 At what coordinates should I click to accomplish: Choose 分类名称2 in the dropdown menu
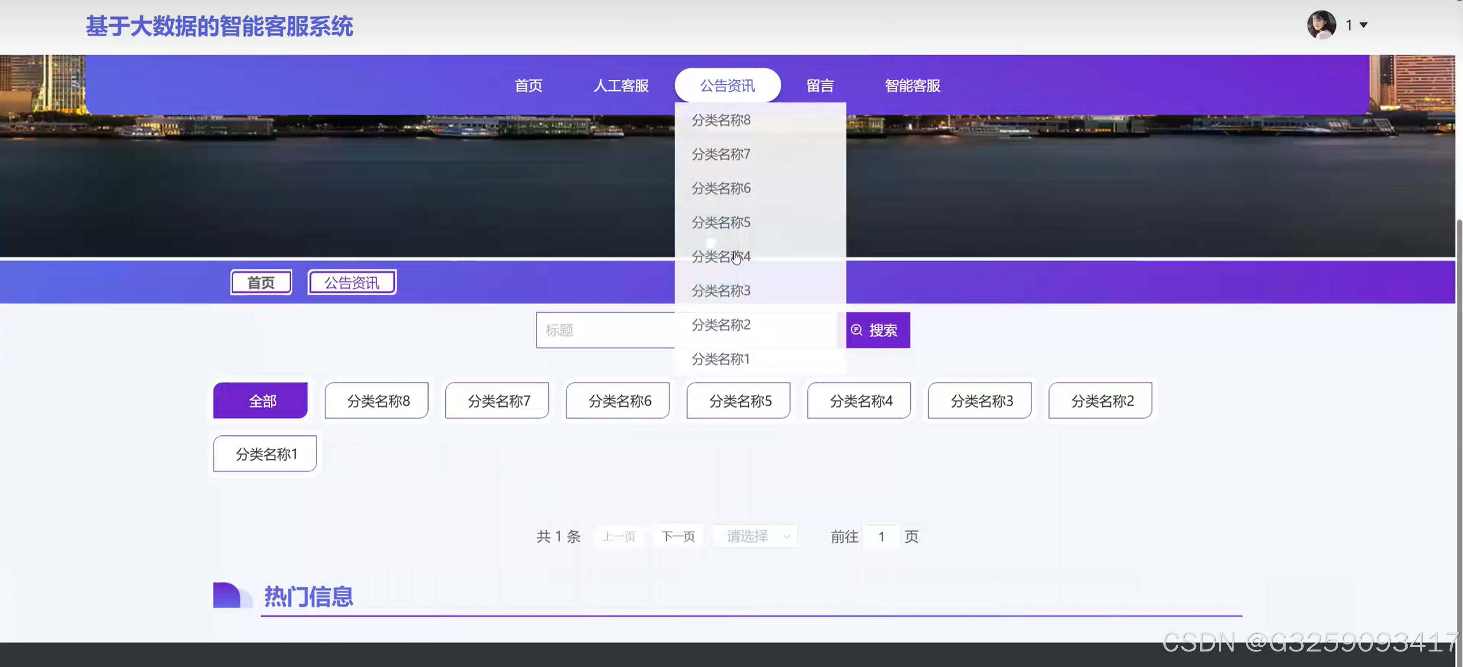tap(760, 325)
